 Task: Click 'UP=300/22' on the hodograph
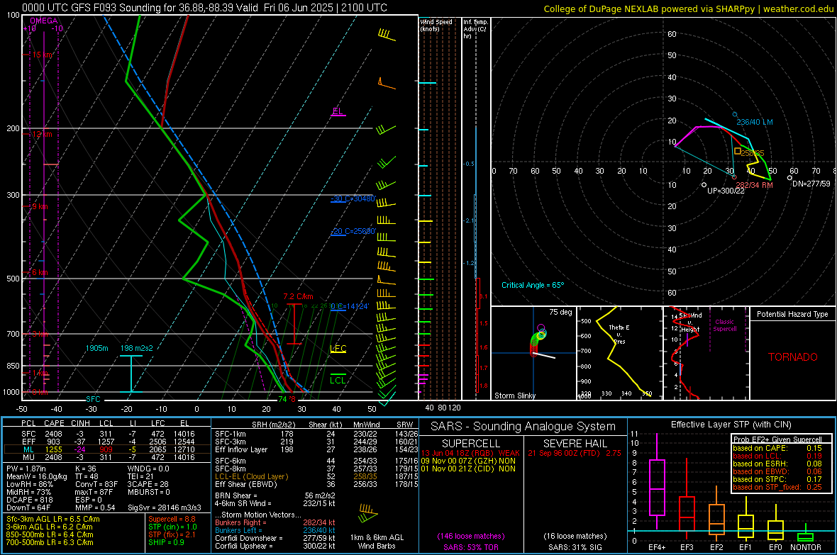[726, 191]
